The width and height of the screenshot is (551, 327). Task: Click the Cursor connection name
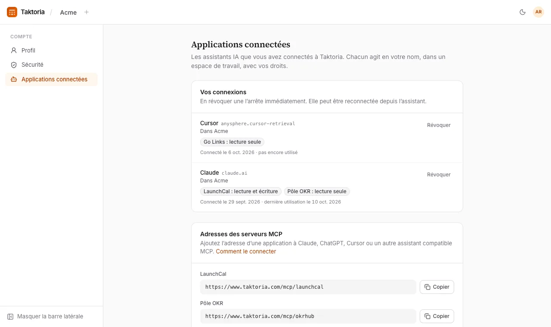pyautogui.click(x=209, y=123)
